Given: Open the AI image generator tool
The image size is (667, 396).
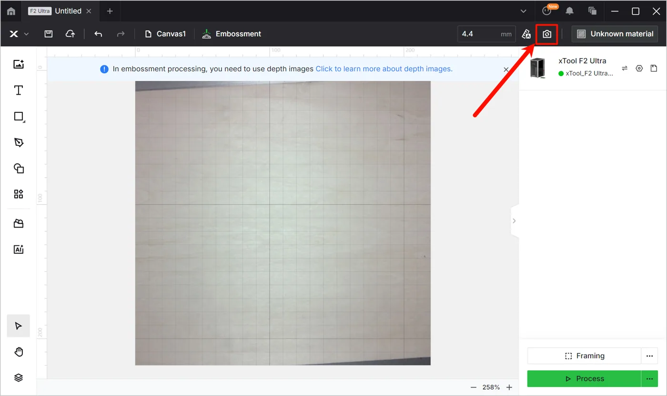Looking at the screenshot, I should point(19,249).
